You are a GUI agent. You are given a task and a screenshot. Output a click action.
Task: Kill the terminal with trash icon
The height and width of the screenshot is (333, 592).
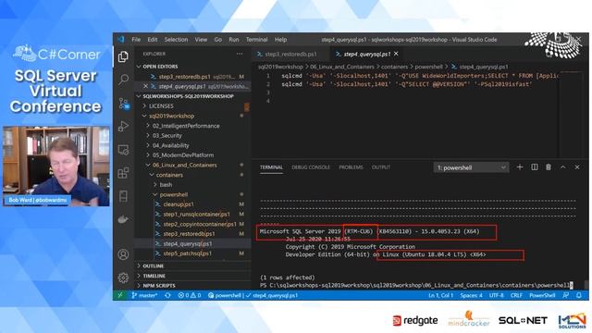coord(549,166)
